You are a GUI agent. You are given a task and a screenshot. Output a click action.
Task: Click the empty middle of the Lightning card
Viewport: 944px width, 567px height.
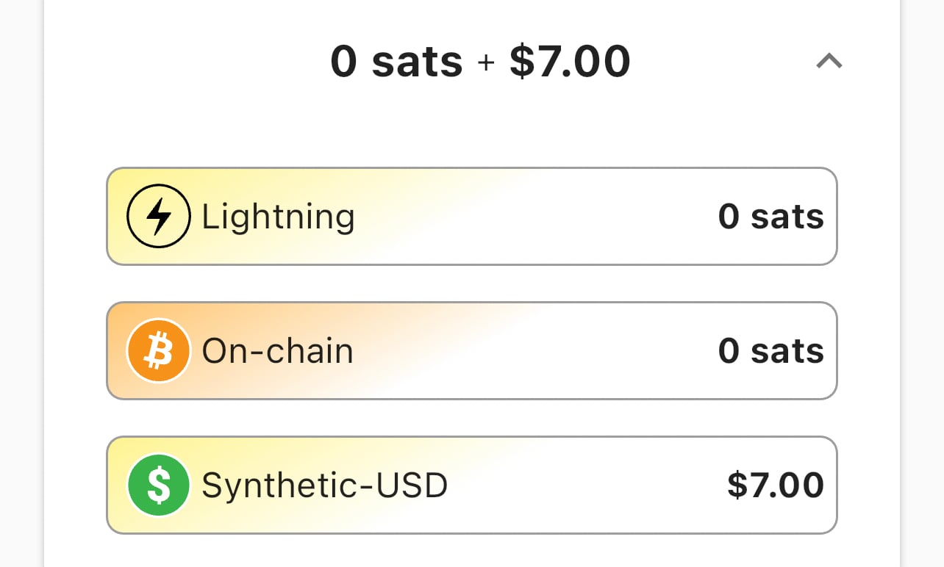pos(537,217)
